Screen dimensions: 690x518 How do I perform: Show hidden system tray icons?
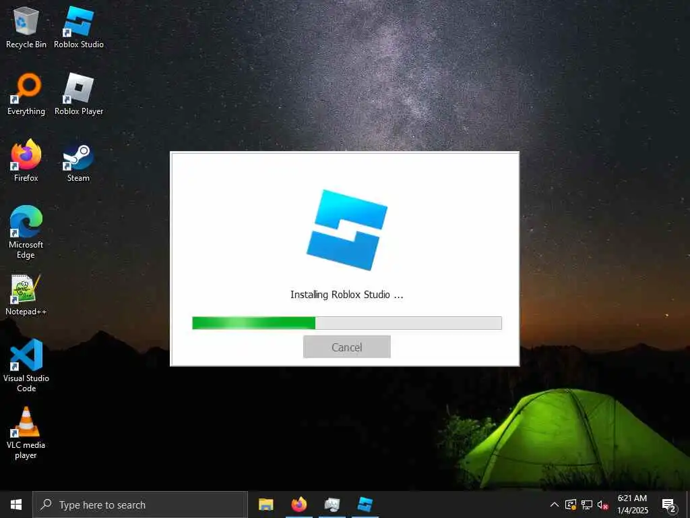tap(555, 505)
